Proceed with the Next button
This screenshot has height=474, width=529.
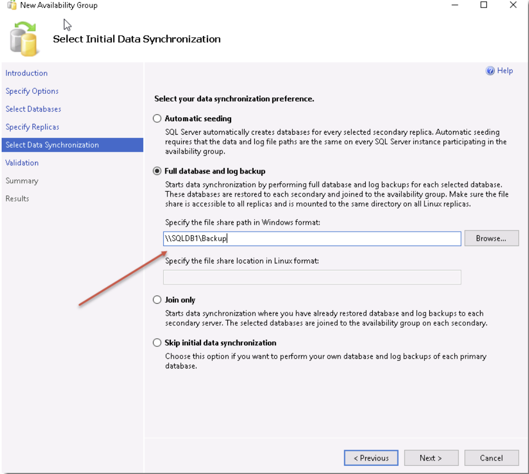click(x=431, y=458)
